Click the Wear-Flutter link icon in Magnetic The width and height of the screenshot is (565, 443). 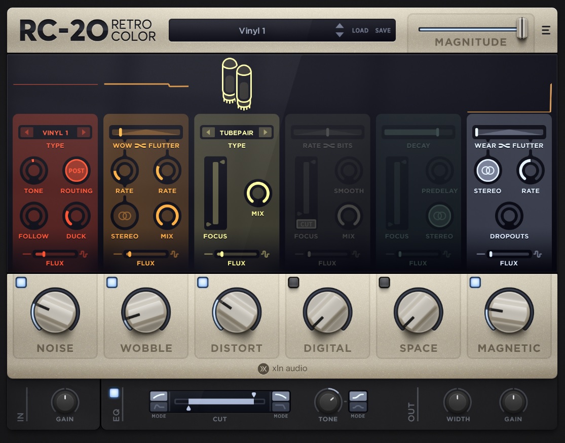point(504,145)
